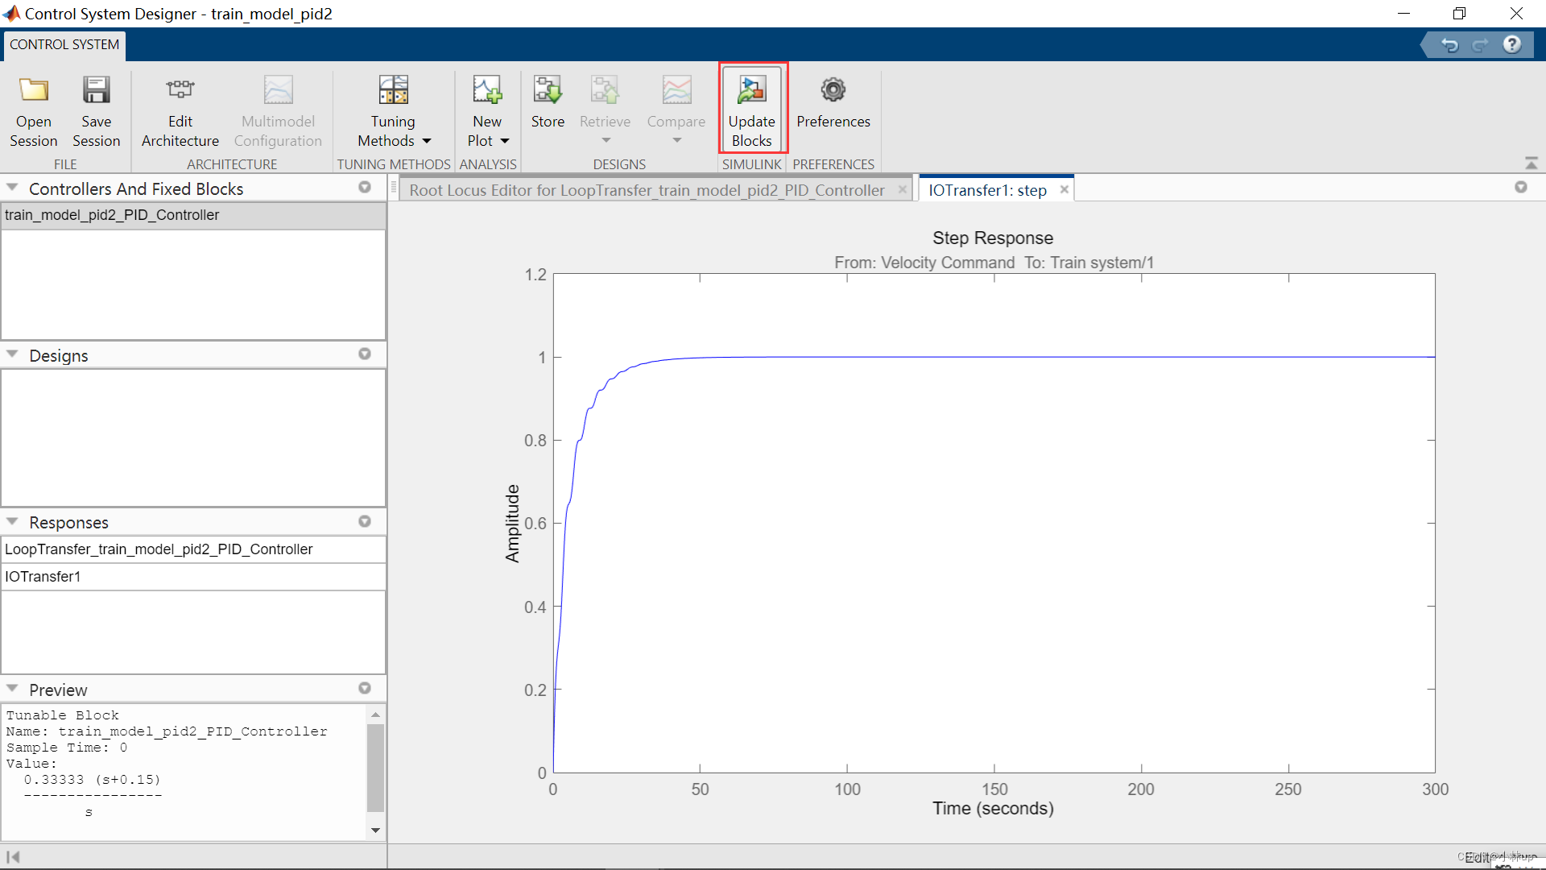The width and height of the screenshot is (1546, 870).
Task: Scroll the Preview panel down
Action: coord(377,832)
